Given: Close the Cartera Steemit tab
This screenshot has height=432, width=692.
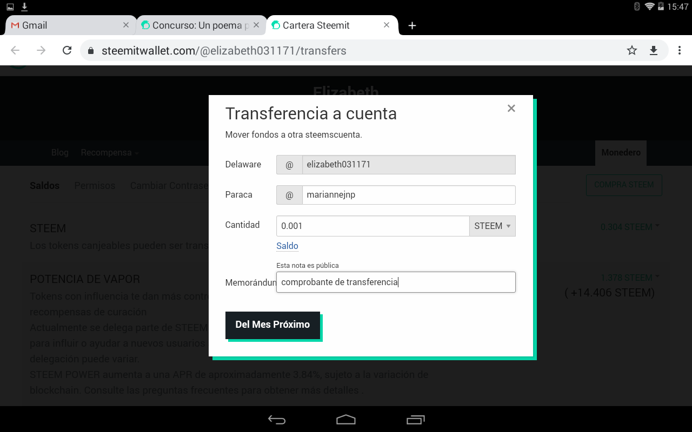Looking at the screenshot, I should click(387, 25).
